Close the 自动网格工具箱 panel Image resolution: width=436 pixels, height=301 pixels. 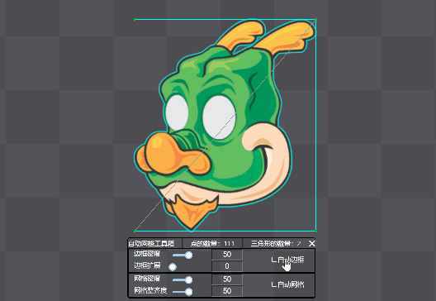point(311,244)
